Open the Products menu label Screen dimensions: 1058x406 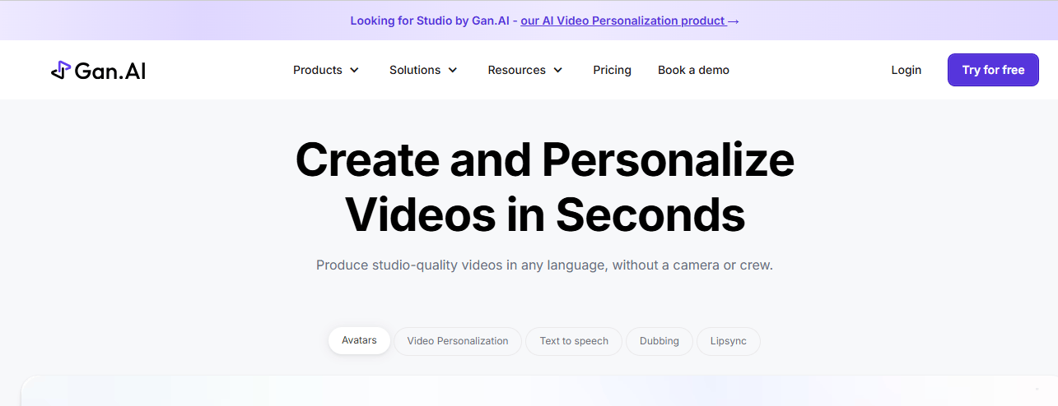pos(318,71)
